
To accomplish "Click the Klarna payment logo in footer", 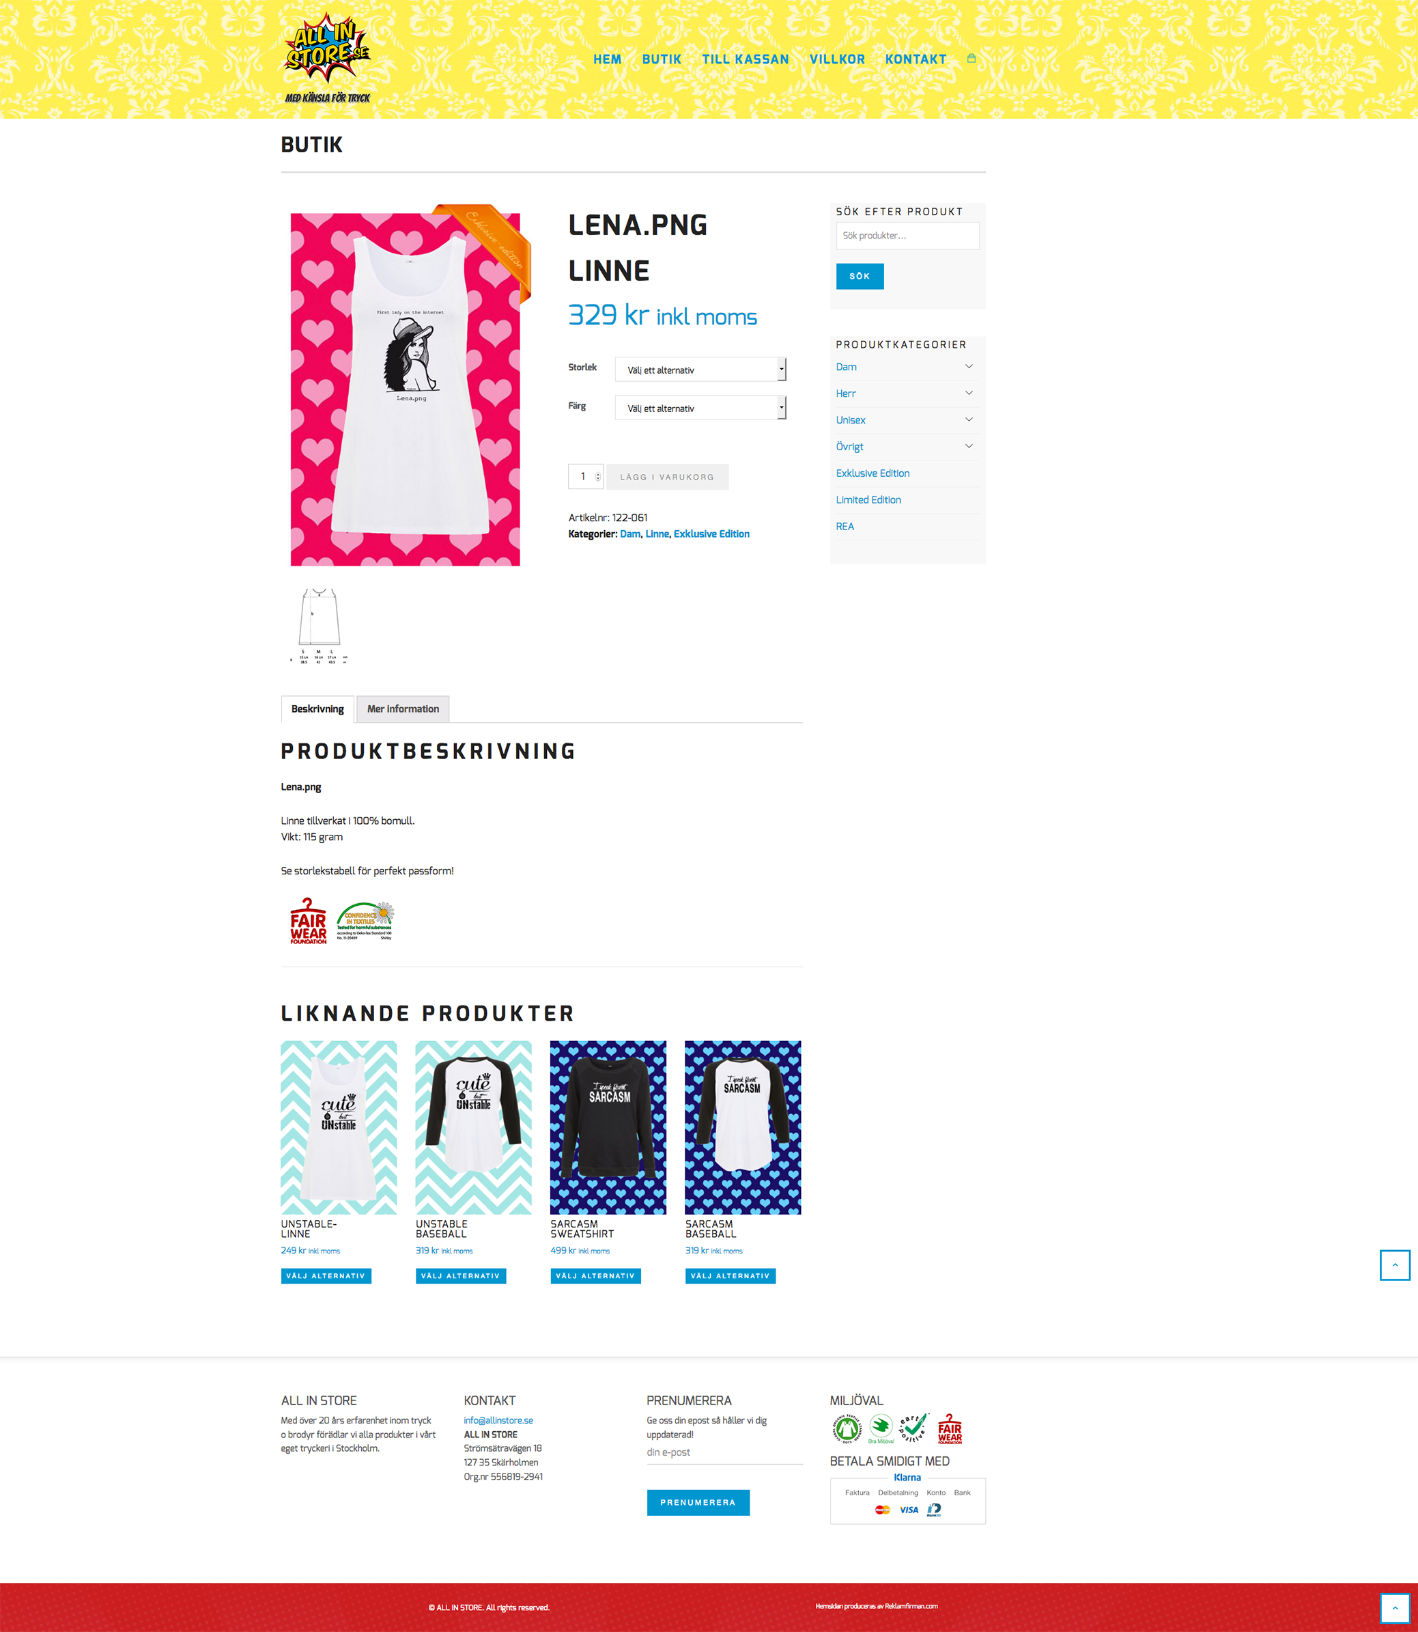I will coord(907,1478).
